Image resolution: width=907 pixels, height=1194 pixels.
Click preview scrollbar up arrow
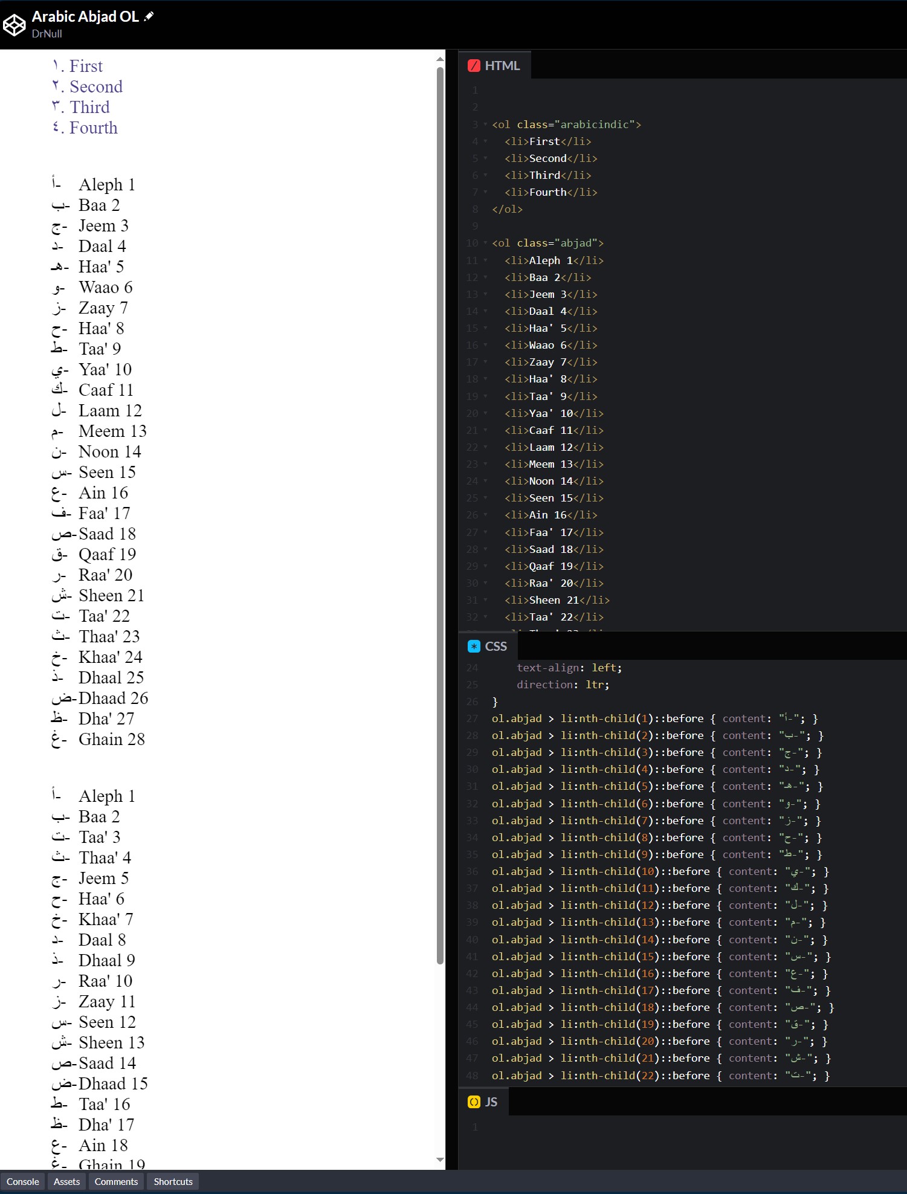(x=440, y=59)
